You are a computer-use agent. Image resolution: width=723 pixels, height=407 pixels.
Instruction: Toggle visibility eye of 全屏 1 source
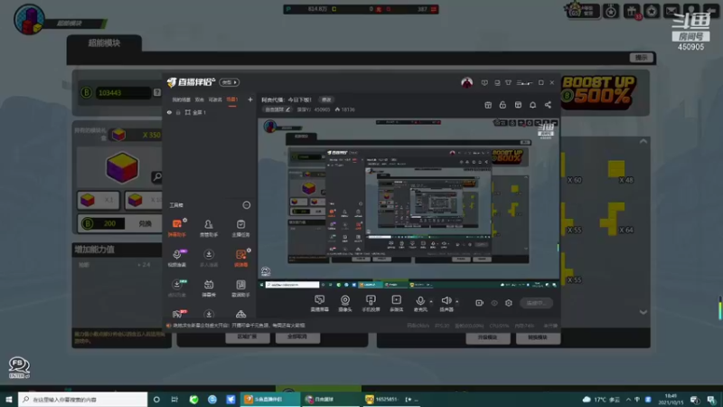[x=169, y=112]
